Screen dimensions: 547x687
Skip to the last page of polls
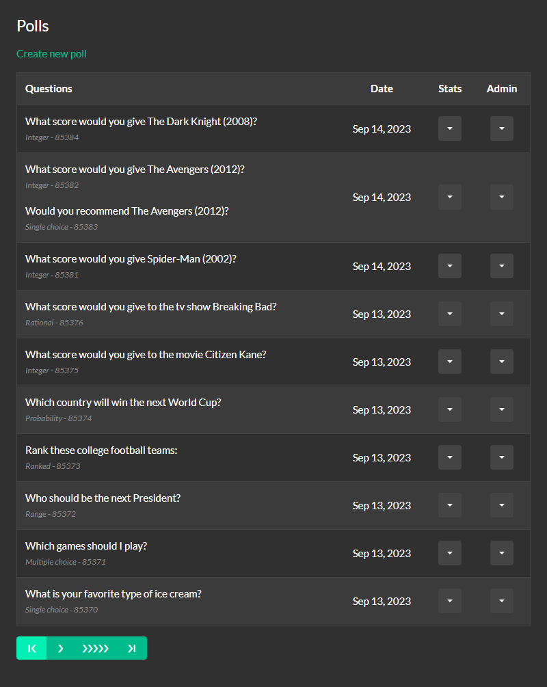pyautogui.click(x=132, y=648)
